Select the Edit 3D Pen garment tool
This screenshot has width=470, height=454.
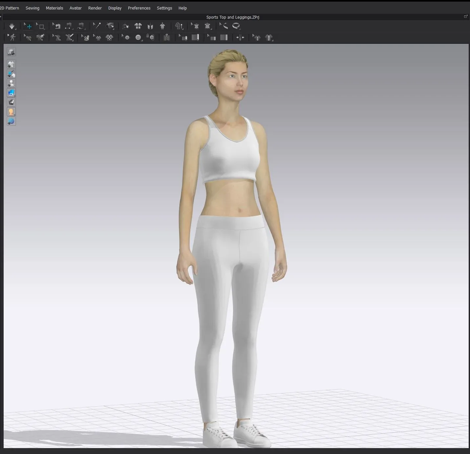pyautogui.click(x=57, y=37)
